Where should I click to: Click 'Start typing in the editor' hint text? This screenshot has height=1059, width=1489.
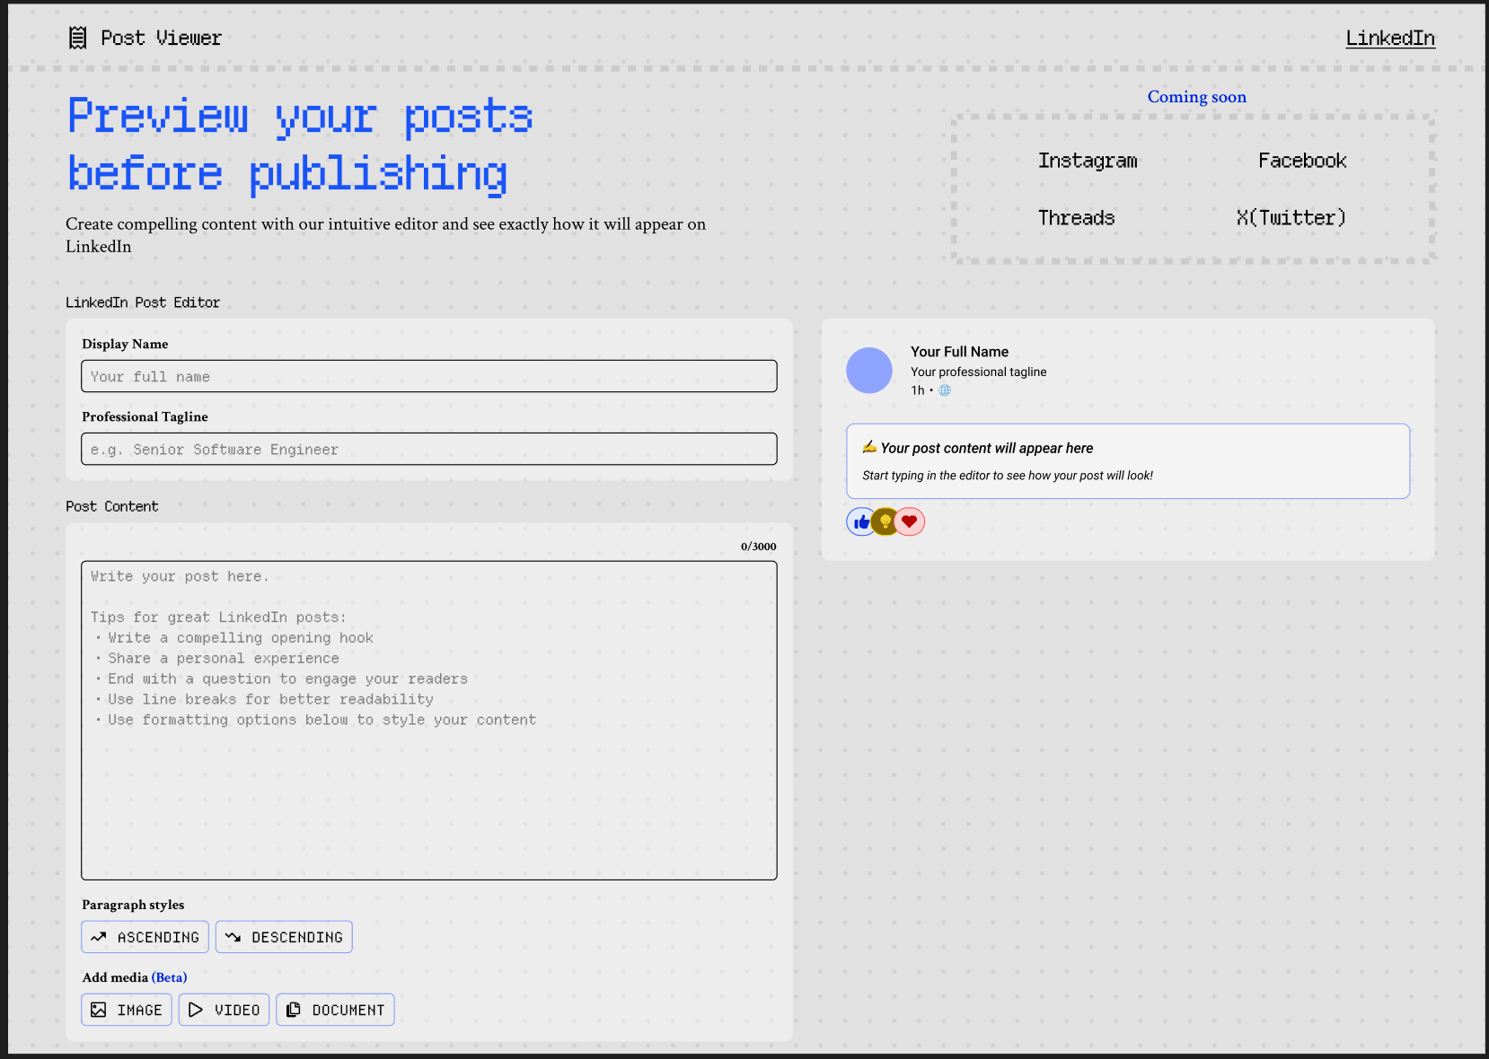pos(1008,476)
